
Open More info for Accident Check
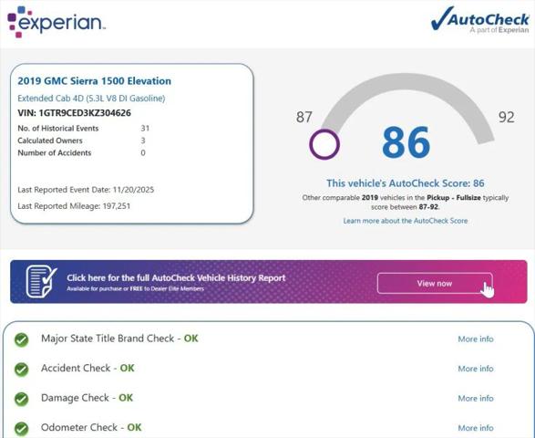click(476, 369)
